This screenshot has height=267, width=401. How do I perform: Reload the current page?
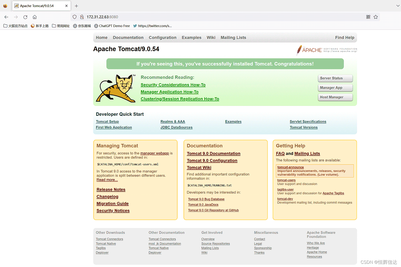coord(25,17)
